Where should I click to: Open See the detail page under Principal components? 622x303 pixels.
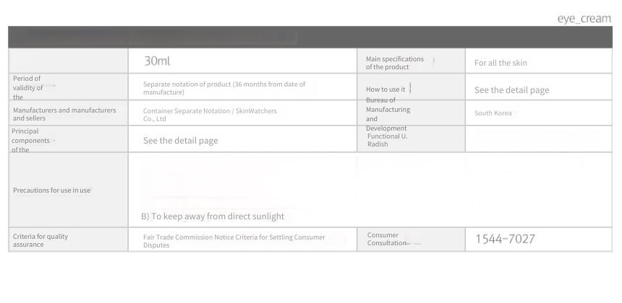tap(181, 141)
